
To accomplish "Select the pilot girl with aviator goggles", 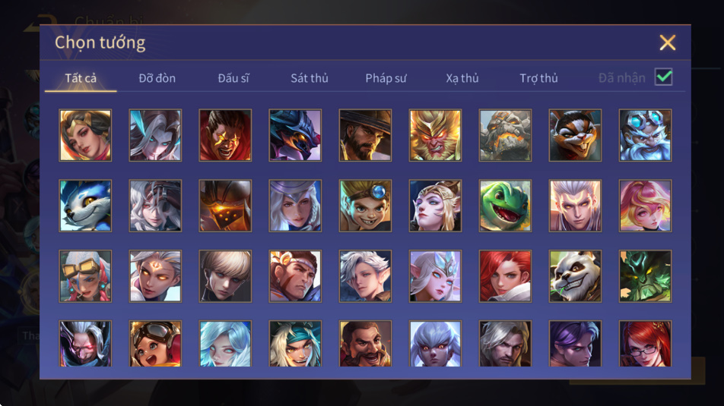I will (155, 344).
